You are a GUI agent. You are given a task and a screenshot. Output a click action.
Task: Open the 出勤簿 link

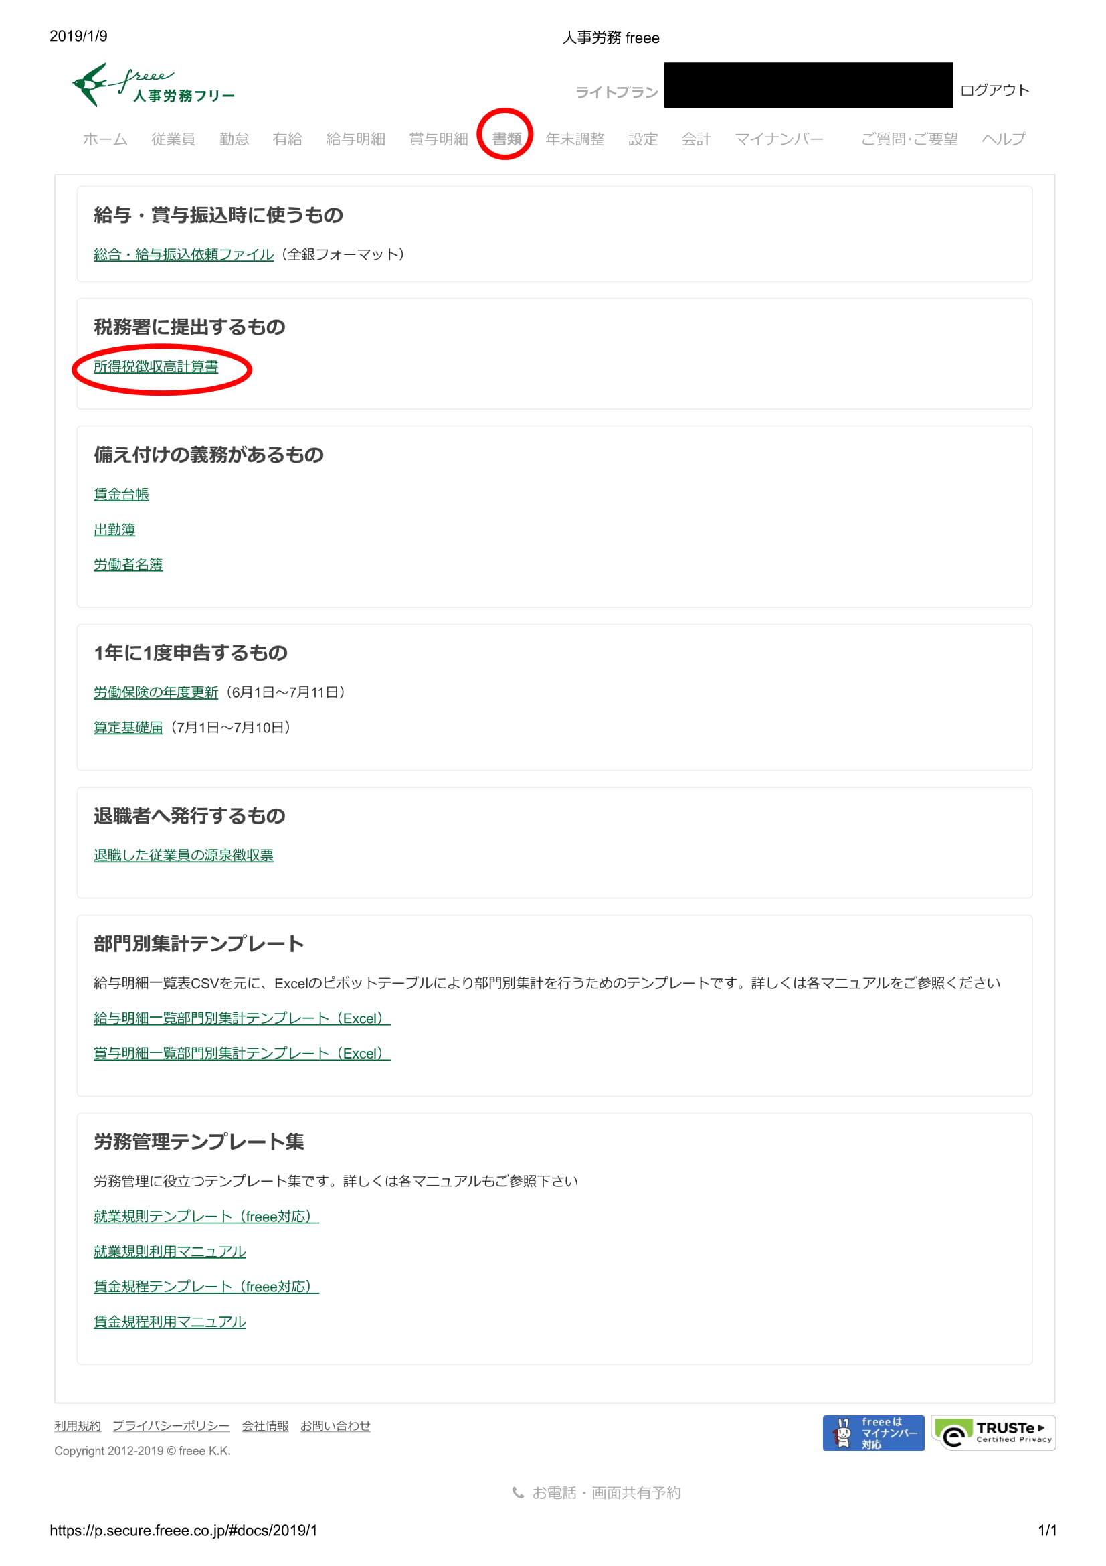[114, 530]
